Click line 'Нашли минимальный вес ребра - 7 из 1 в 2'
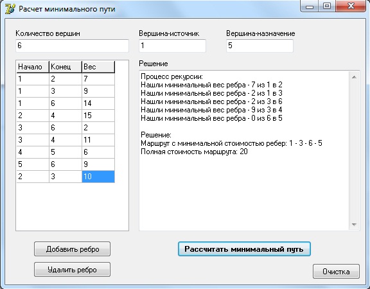 [211, 85]
